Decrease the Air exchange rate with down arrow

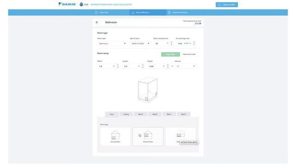tap(194, 45)
